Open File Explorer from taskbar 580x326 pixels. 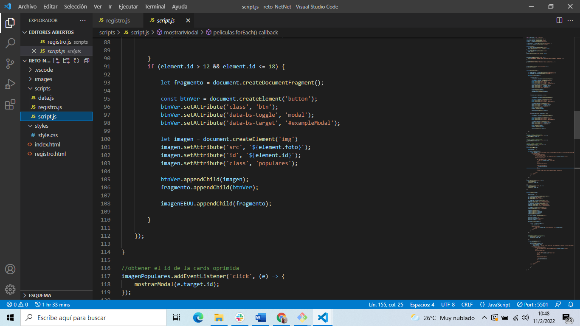coord(219,318)
